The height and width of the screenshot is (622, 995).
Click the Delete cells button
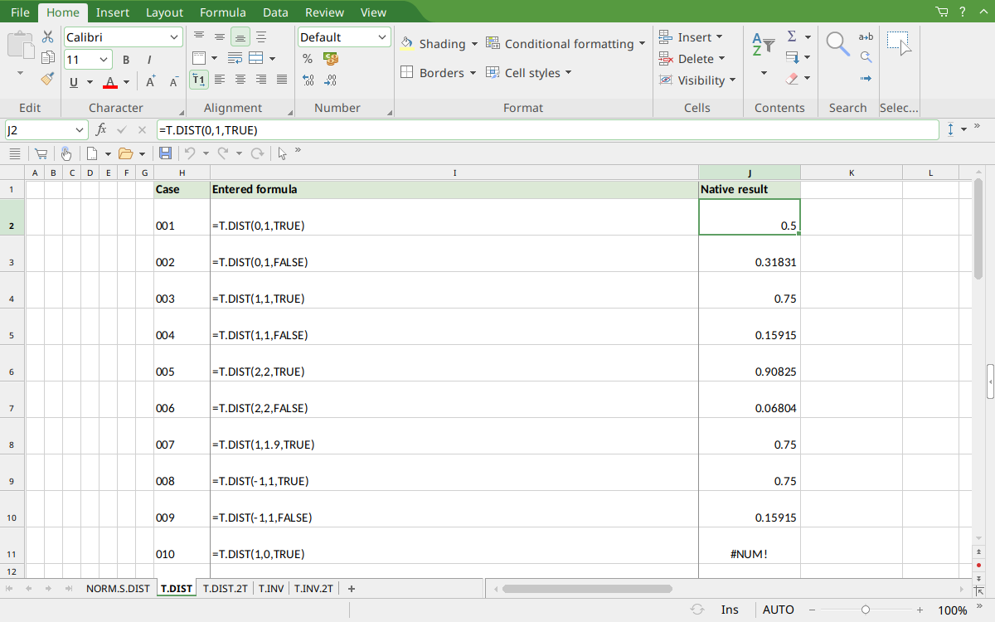pyautogui.click(x=692, y=59)
